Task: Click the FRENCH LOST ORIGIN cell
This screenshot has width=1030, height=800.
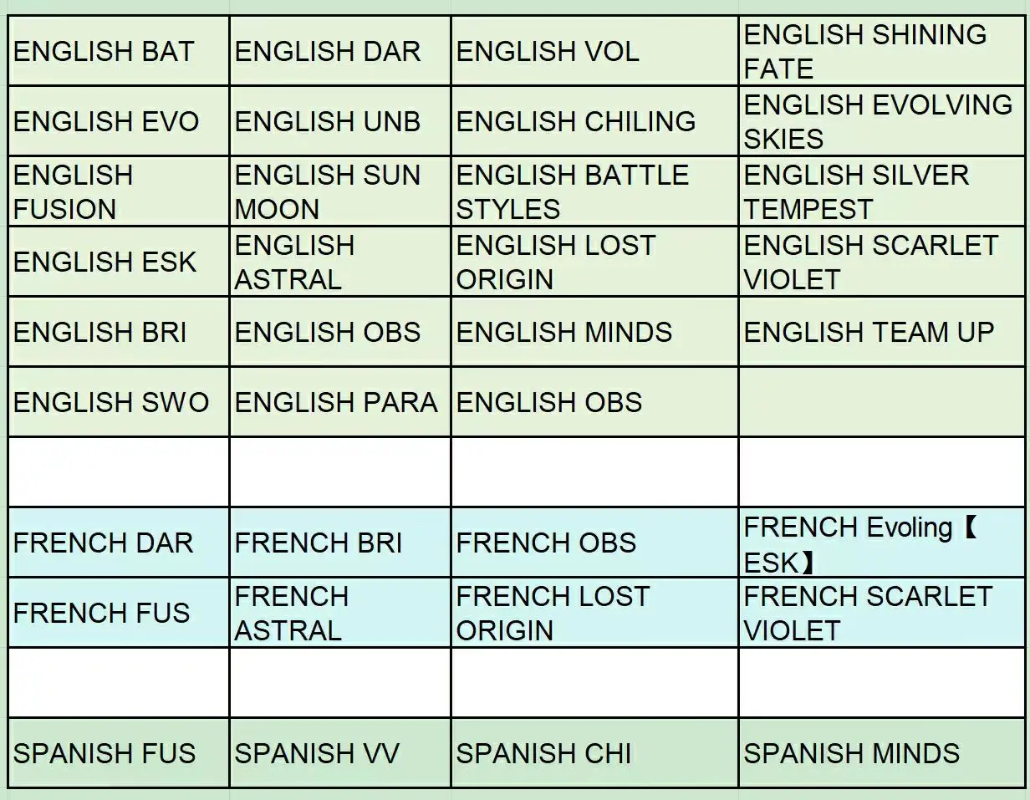Action: click(594, 613)
